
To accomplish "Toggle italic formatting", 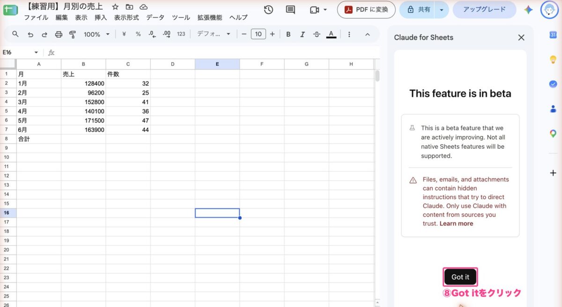I will coord(303,34).
